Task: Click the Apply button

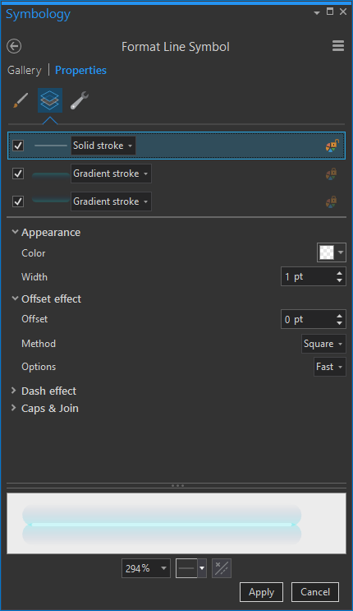Action: click(x=261, y=592)
